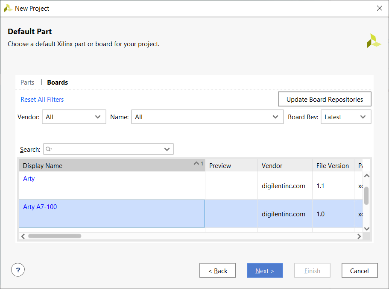Select the Arty board link
The height and width of the screenshot is (289, 389).
tap(29, 179)
